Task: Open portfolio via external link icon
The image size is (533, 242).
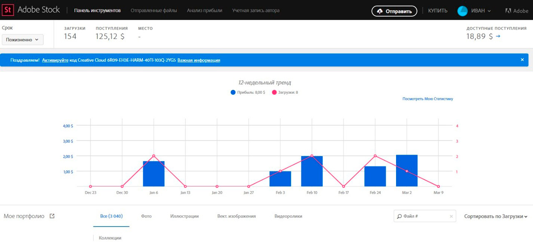Action: coord(52,216)
